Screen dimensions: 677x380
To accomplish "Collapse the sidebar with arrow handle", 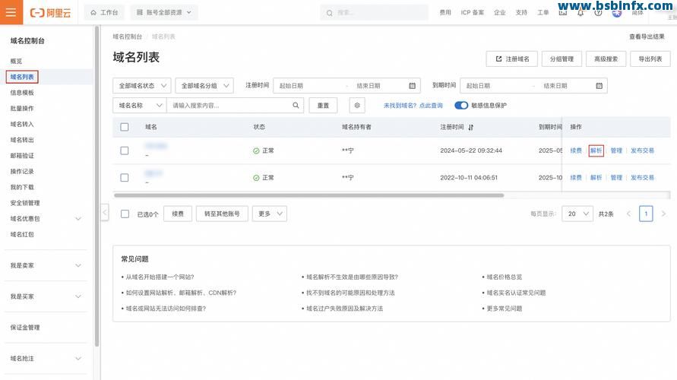I will pos(105,213).
